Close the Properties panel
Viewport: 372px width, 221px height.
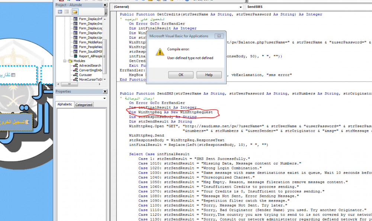(x=105, y=92)
